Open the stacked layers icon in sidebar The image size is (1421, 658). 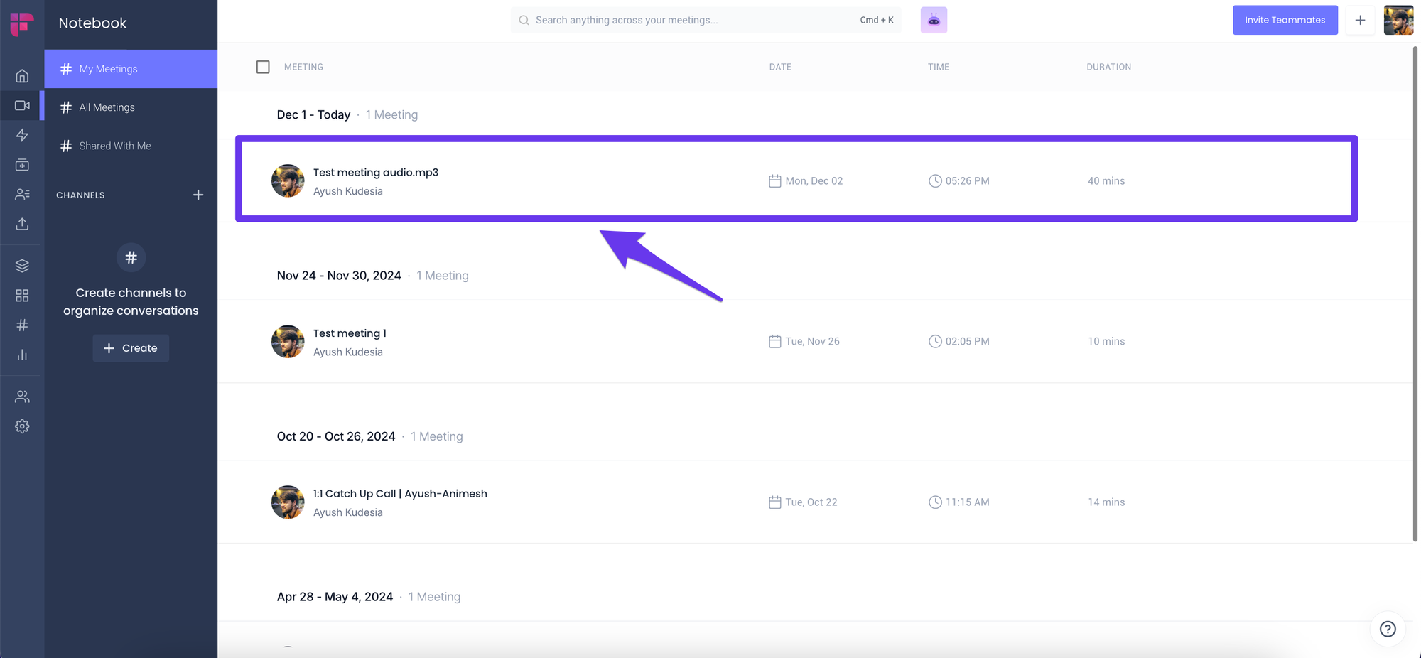22,266
